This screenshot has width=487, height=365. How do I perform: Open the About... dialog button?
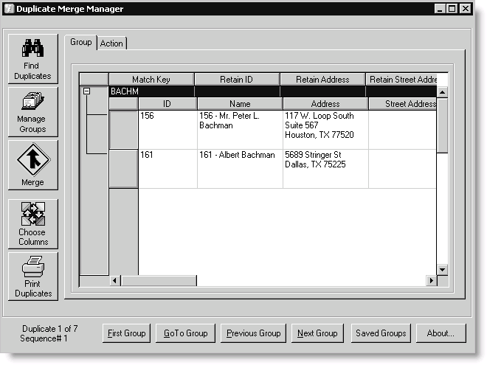pyautogui.click(x=441, y=333)
